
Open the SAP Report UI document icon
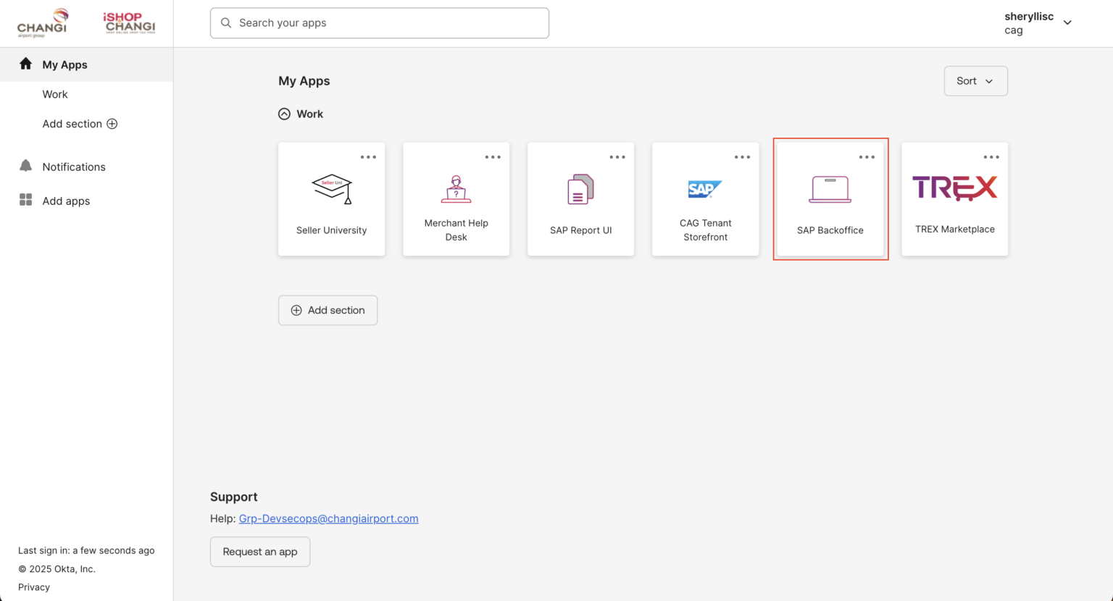(x=580, y=189)
